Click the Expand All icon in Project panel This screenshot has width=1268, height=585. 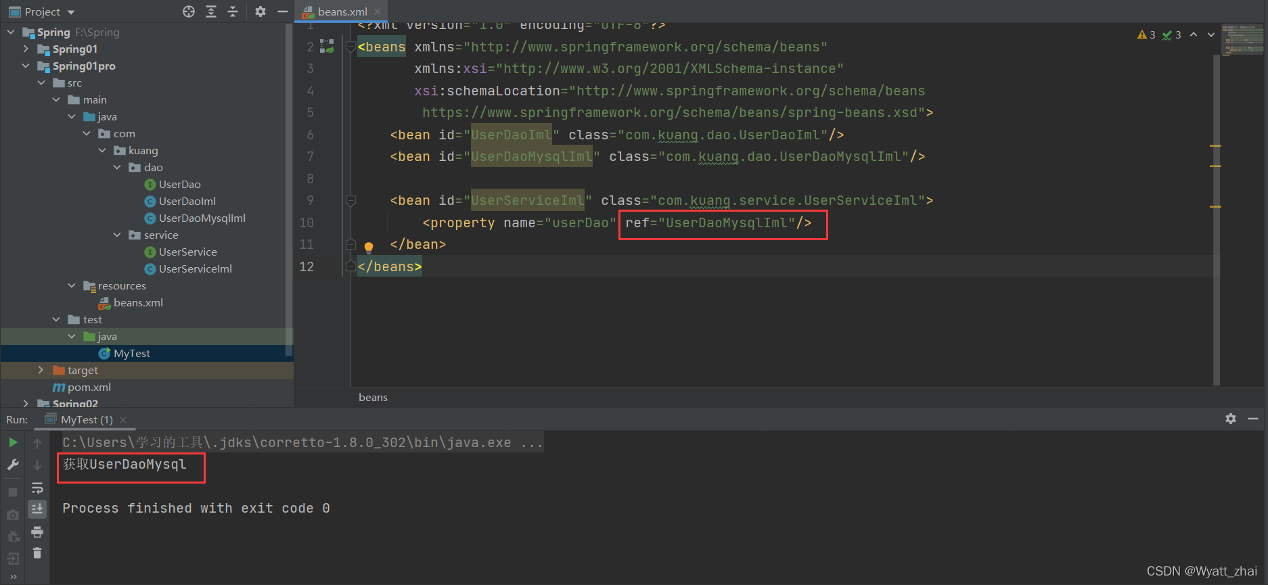pyautogui.click(x=211, y=11)
